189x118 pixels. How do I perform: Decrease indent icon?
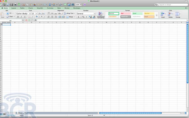click(60, 17)
